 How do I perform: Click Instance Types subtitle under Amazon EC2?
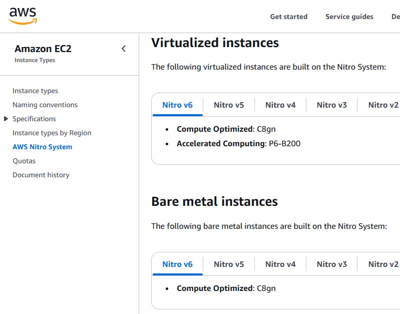35,60
